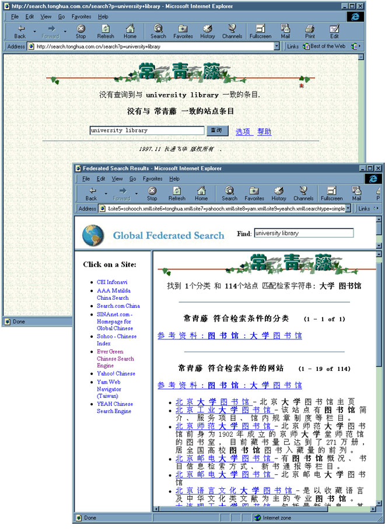
Task: Open Yahoo! Chinese site link
Action: point(116,373)
